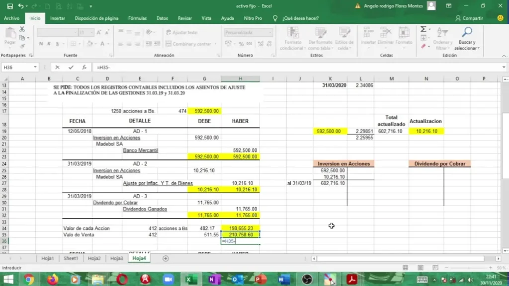Open the Vista ribbon tab
The image size is (509, 286).
tap(206, 18)
